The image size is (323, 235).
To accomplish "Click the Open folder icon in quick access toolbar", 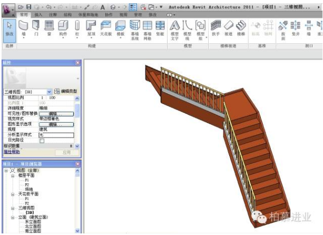I will click(x=21, y=7).
